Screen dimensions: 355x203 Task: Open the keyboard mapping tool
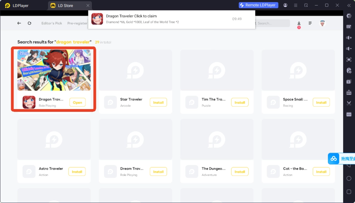coord(349,27)
